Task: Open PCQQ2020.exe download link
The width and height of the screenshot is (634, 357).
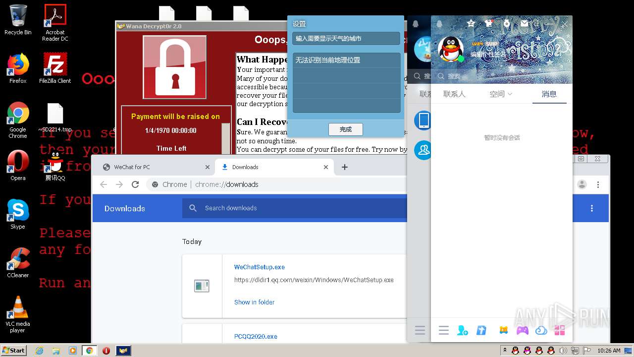Action: tap(256, 336)
